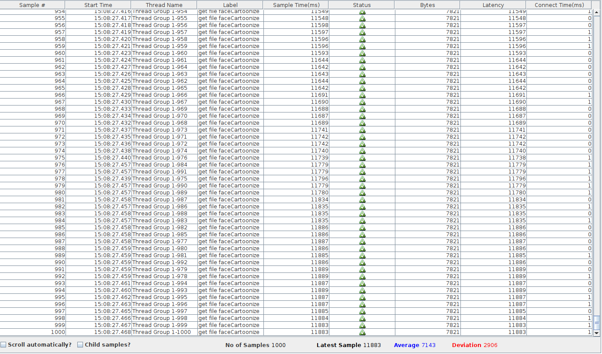The height and width of the screenshot is (354, 602).
Task: Click the Bytes column header
Action: [427, 5]
